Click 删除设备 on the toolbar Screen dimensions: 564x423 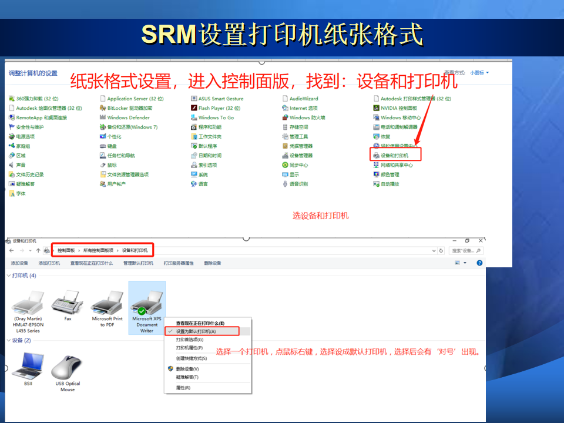pos(213,263)
